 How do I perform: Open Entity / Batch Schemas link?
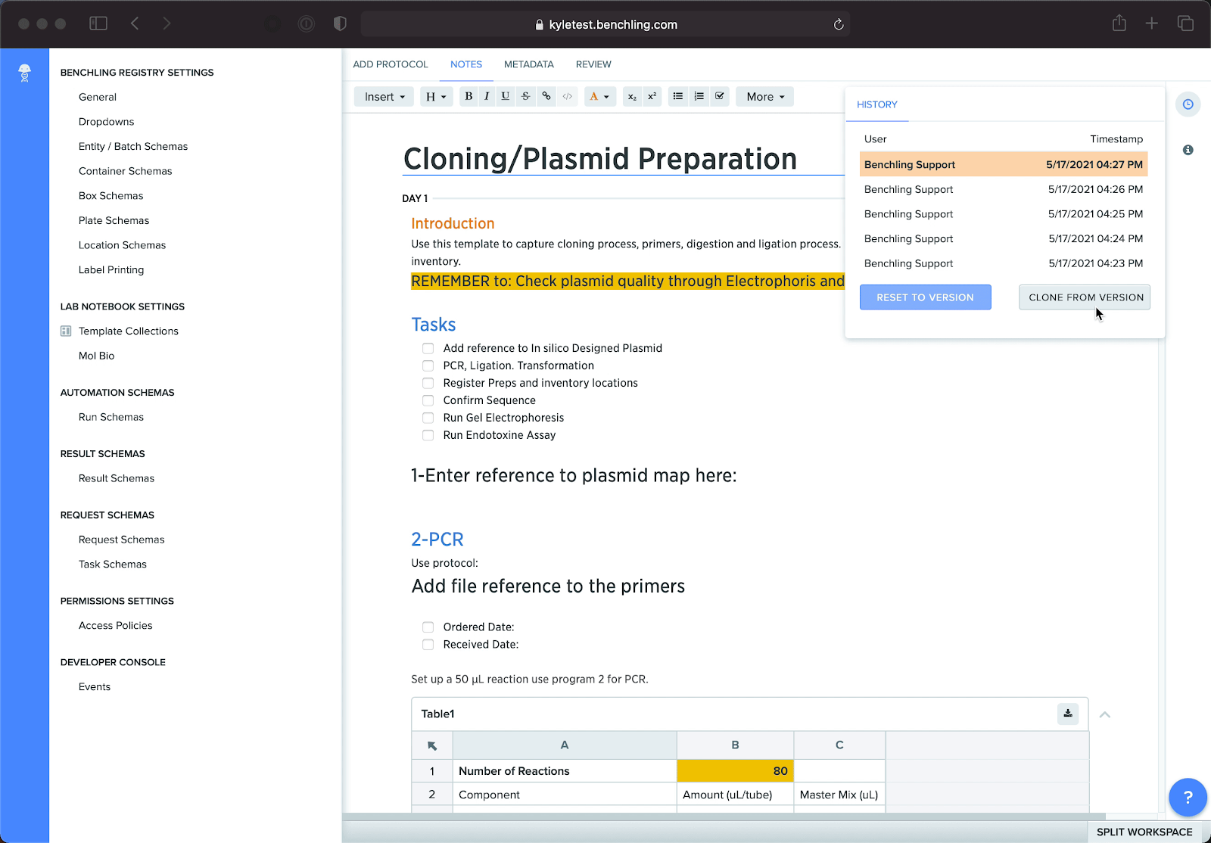(x=133, y=147)
